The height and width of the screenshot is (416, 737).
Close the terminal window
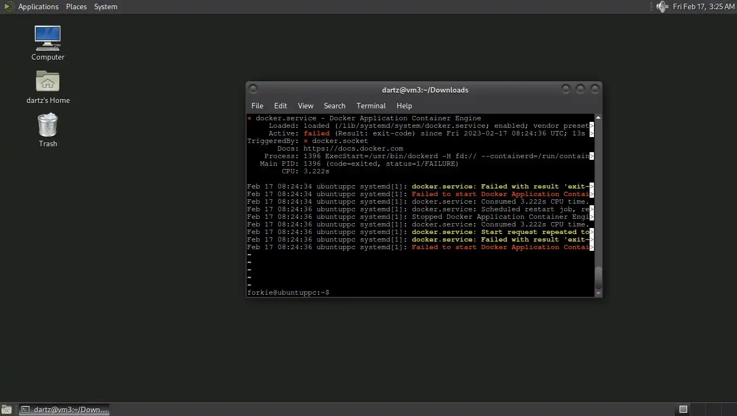595,89
